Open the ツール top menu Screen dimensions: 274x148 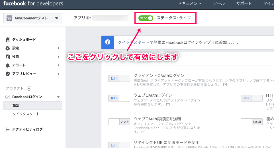219,3
